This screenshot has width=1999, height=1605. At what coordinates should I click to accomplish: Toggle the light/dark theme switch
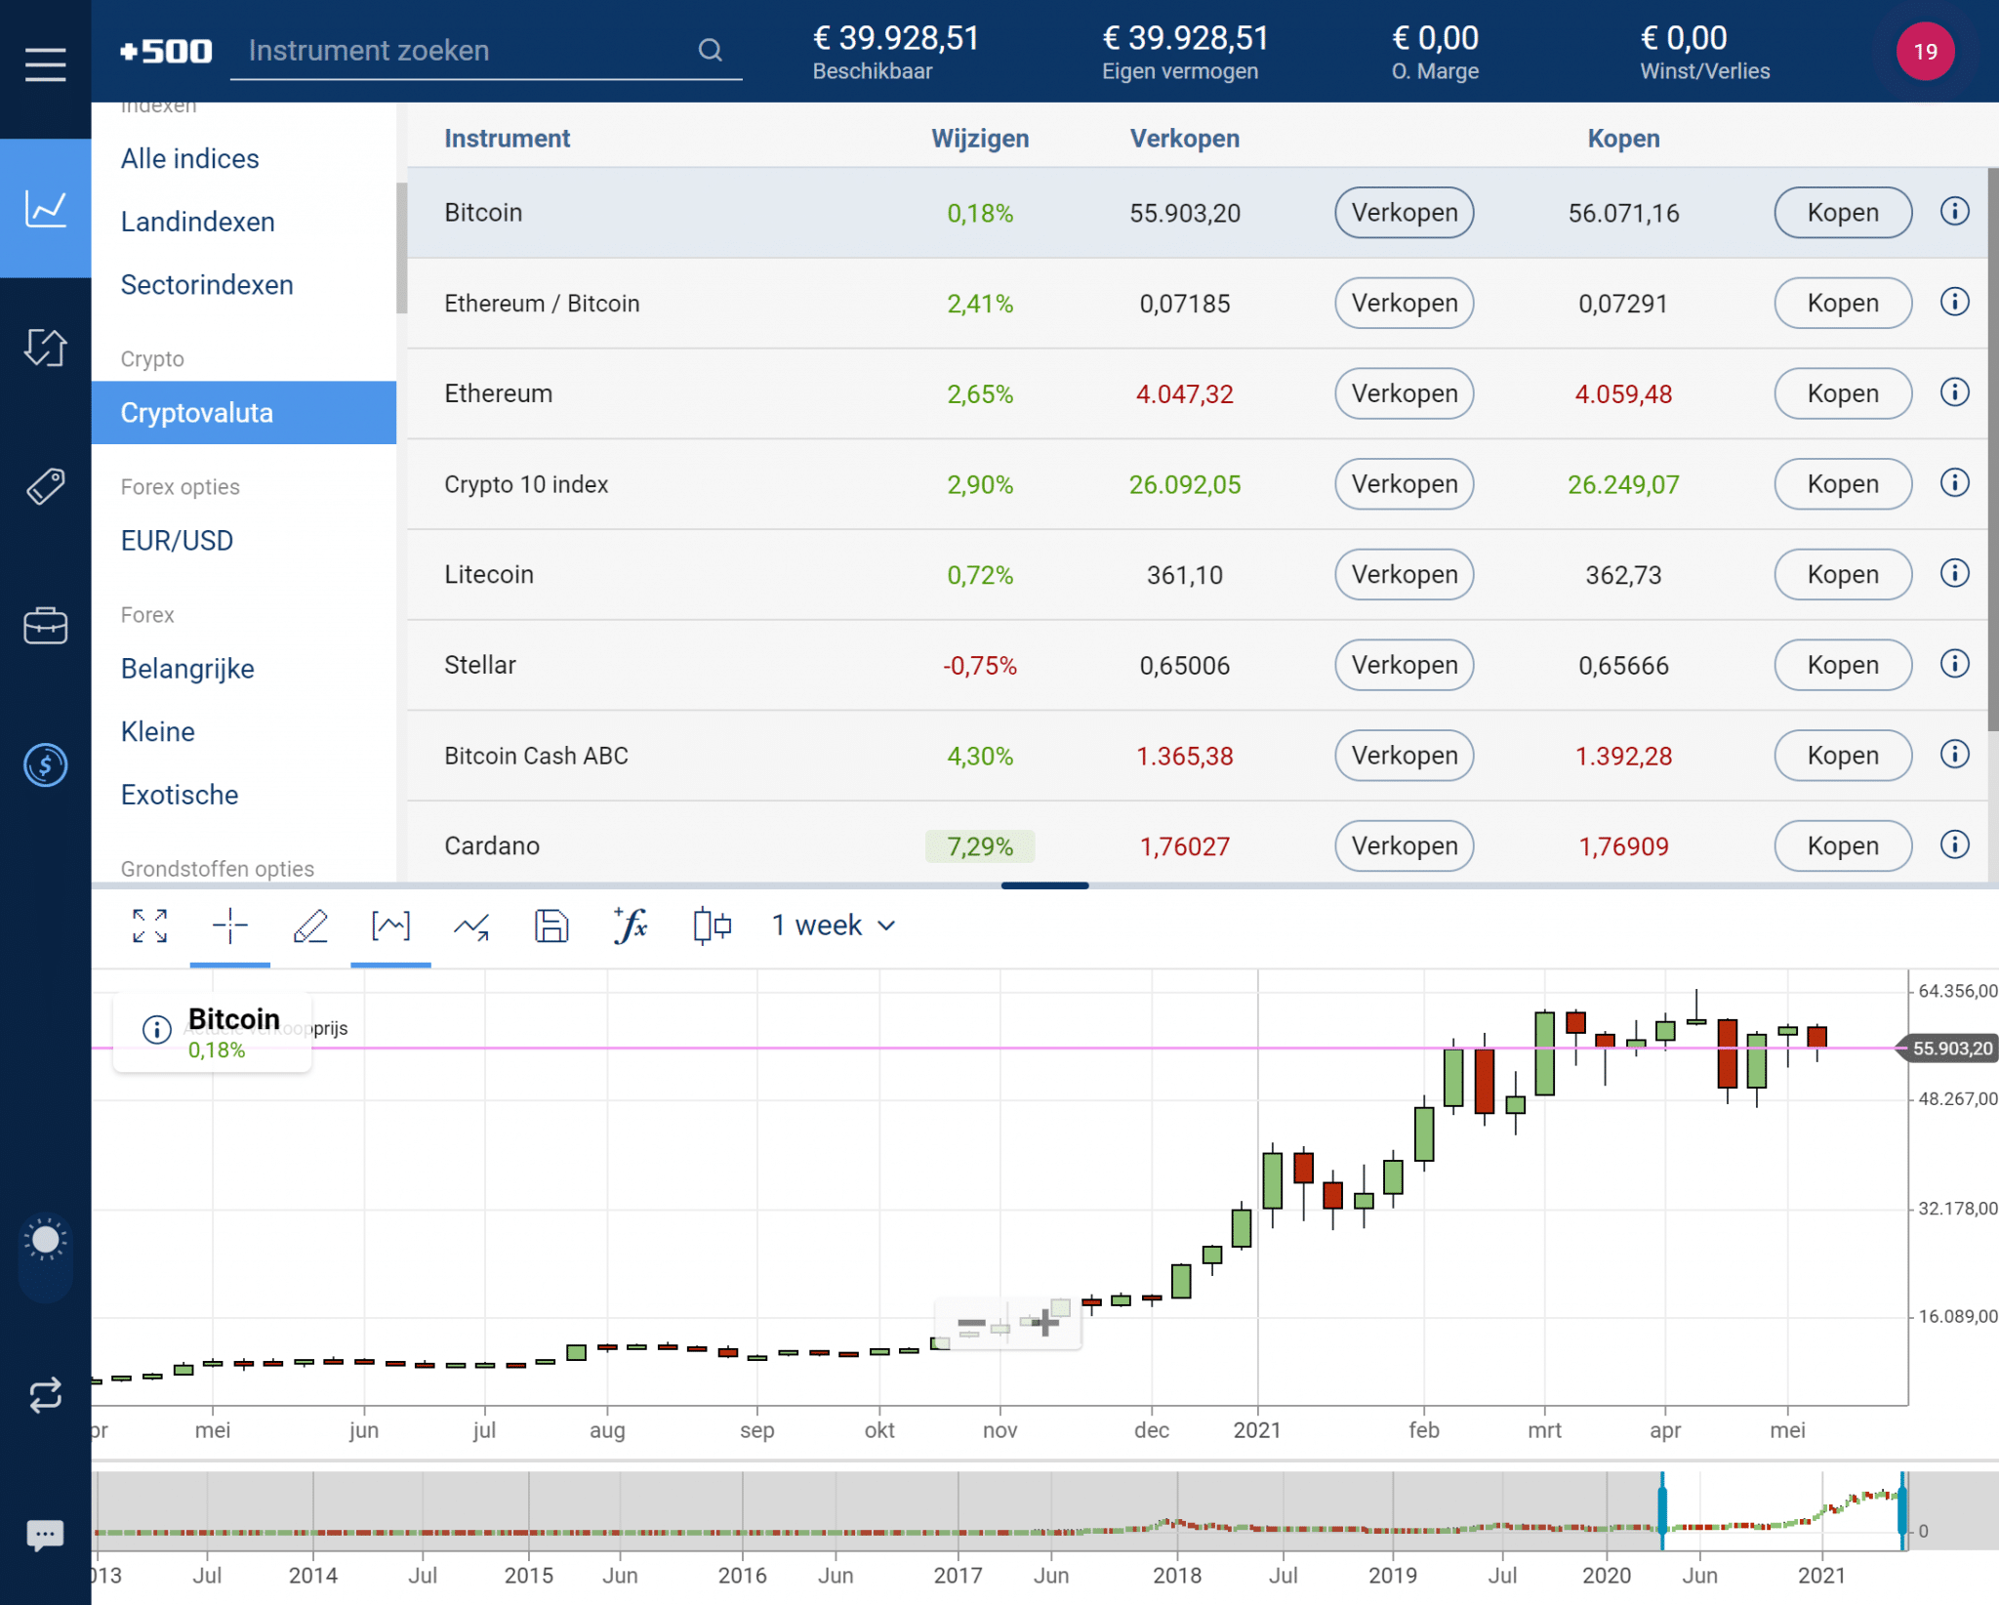45,1257
